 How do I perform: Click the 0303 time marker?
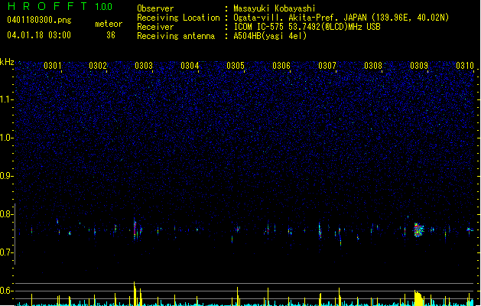pyautogui.click(x=144, y=66)
